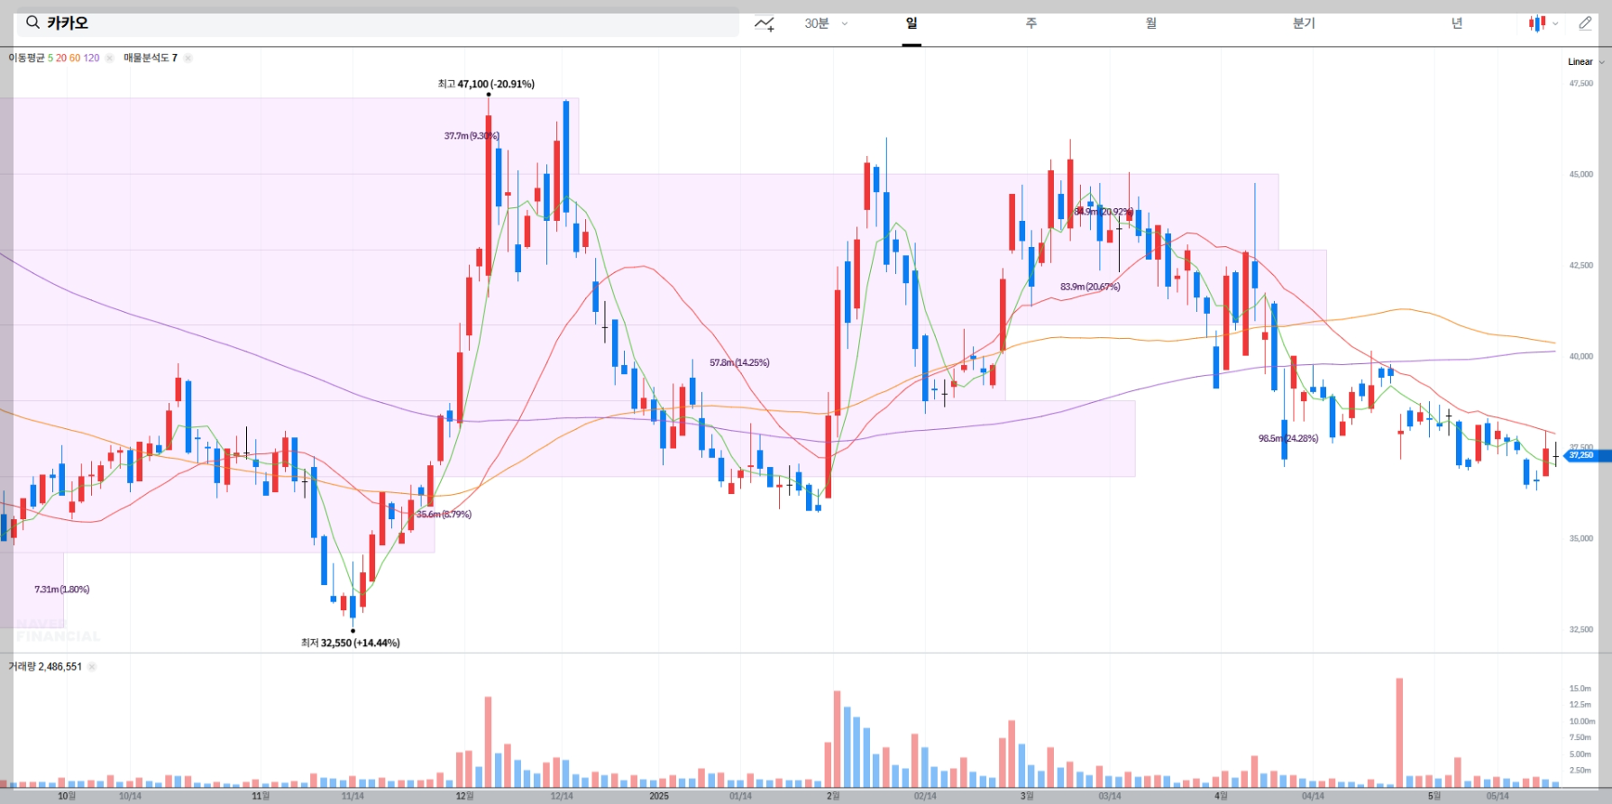Remove the 거래량 indicator with its x
Image resolution: width=1612 pixels, height=804 pixels.
pos(92,667)
